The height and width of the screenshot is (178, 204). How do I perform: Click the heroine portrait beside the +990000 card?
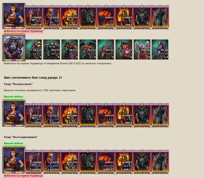[x=14, y=160]
